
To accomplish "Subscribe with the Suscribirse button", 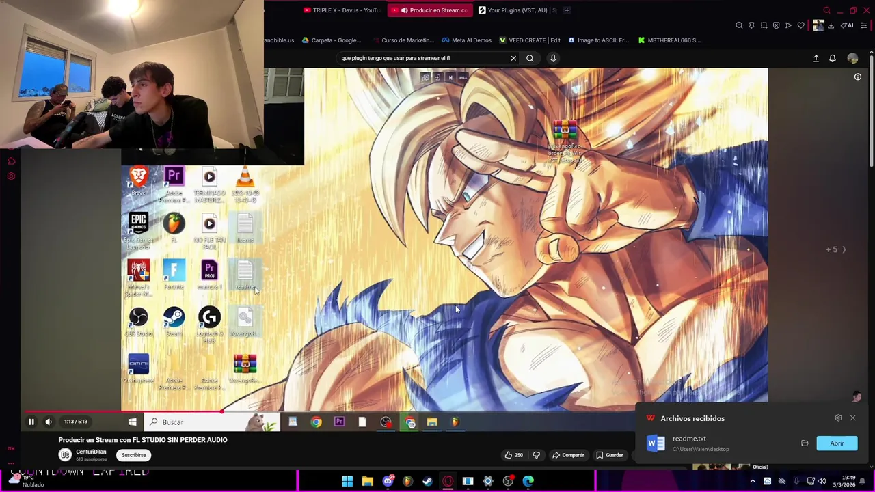I will point(134,455).
